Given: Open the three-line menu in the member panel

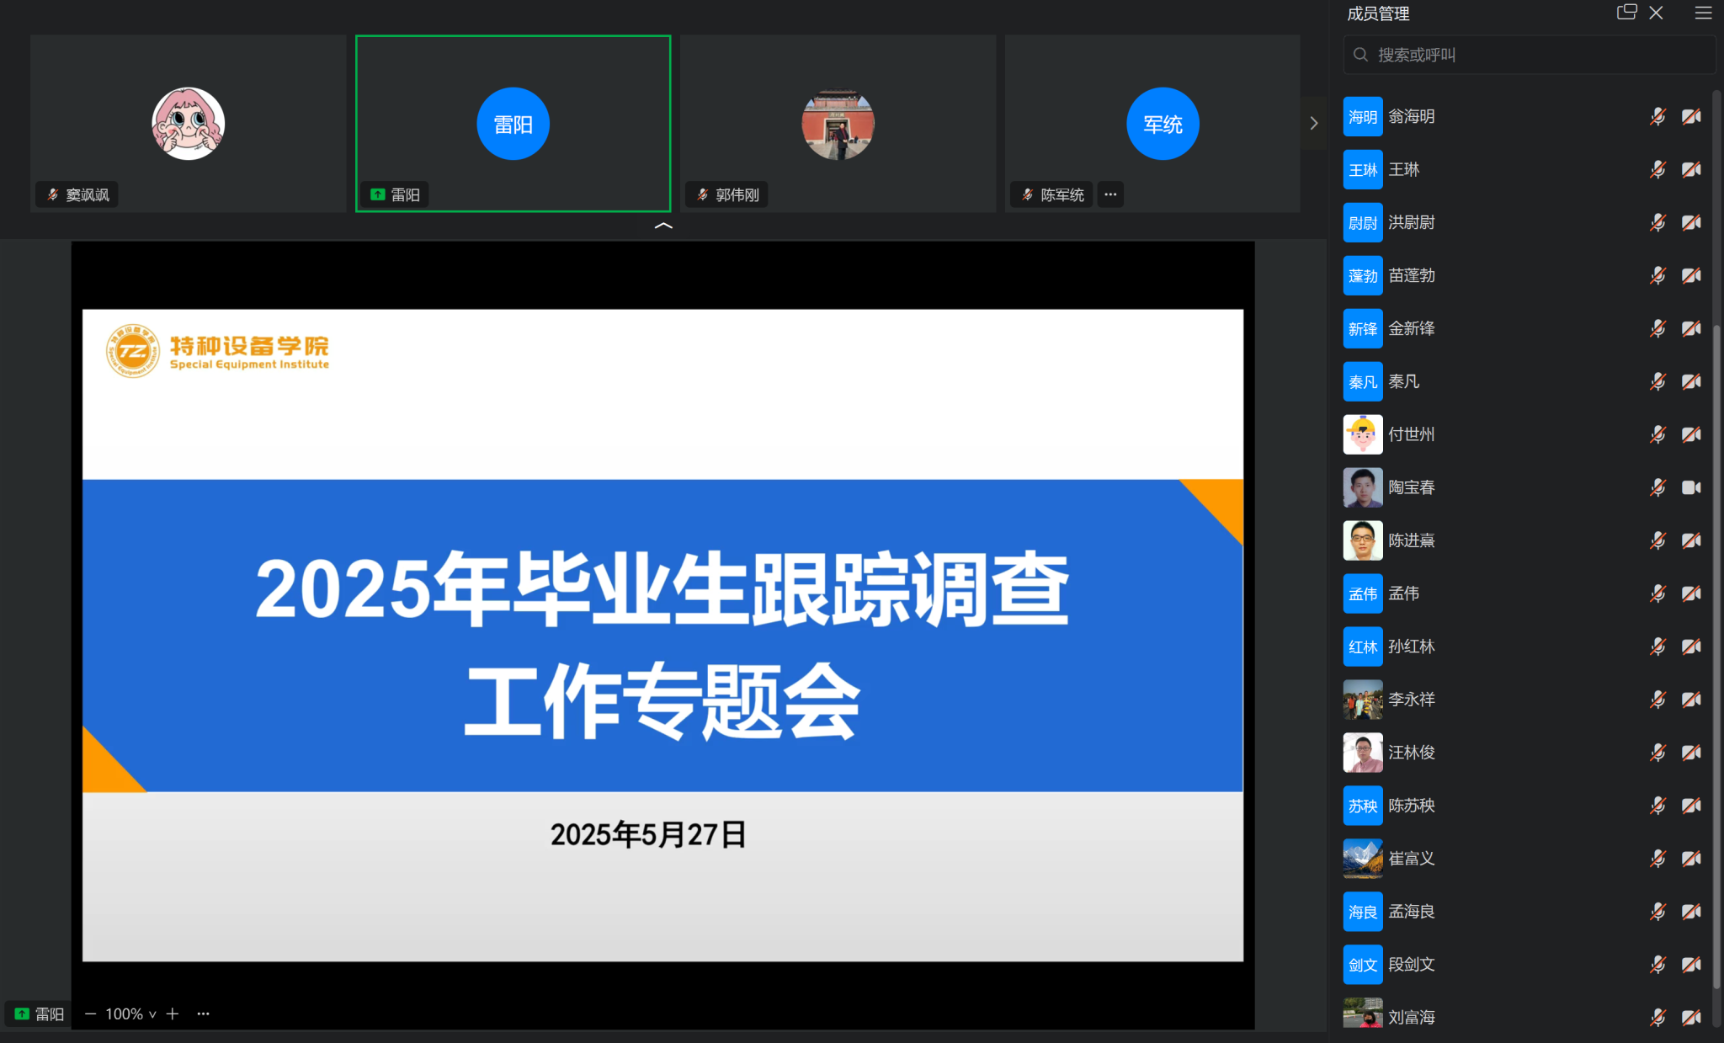Looking at the screenshot, I should tap(1703, 13).
